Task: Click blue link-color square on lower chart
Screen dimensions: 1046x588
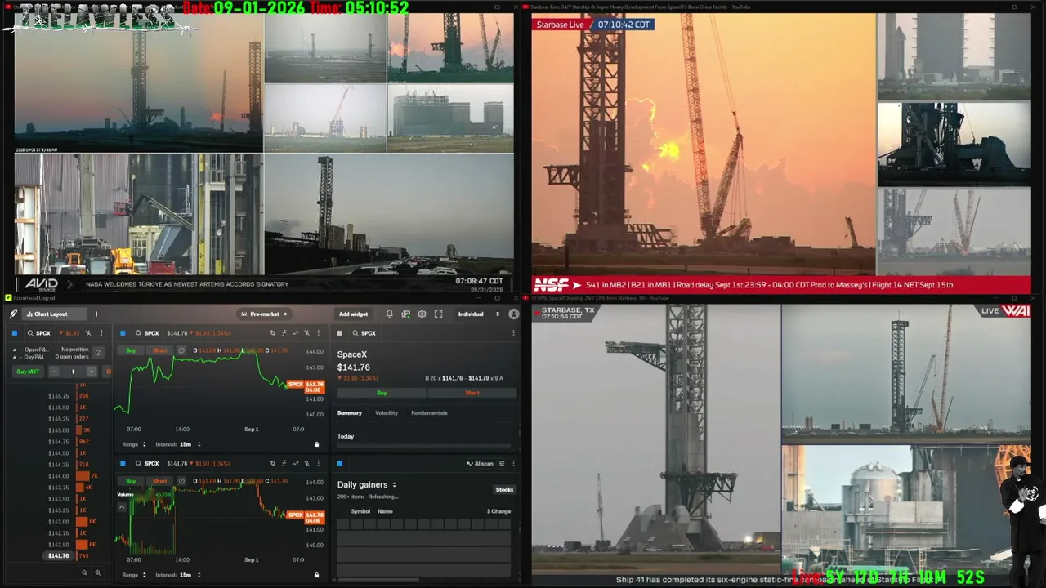Action: pyautogui.click(x=123, y=464)
